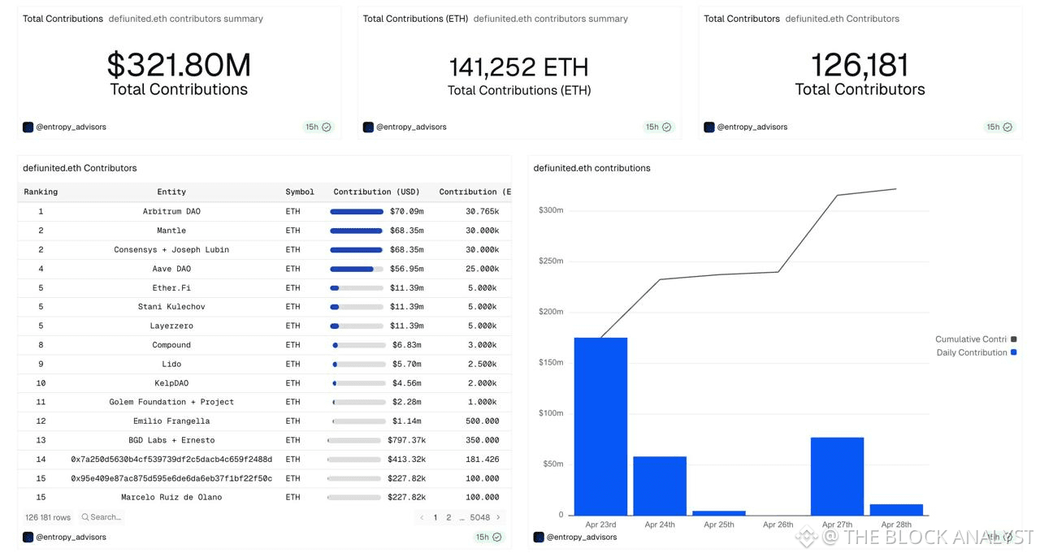Image resolution: width=1040 pixels, height=557 pixels.
Task: Open @entropy_advisors link in Total Contributors panel
Action: click(752, 127)
